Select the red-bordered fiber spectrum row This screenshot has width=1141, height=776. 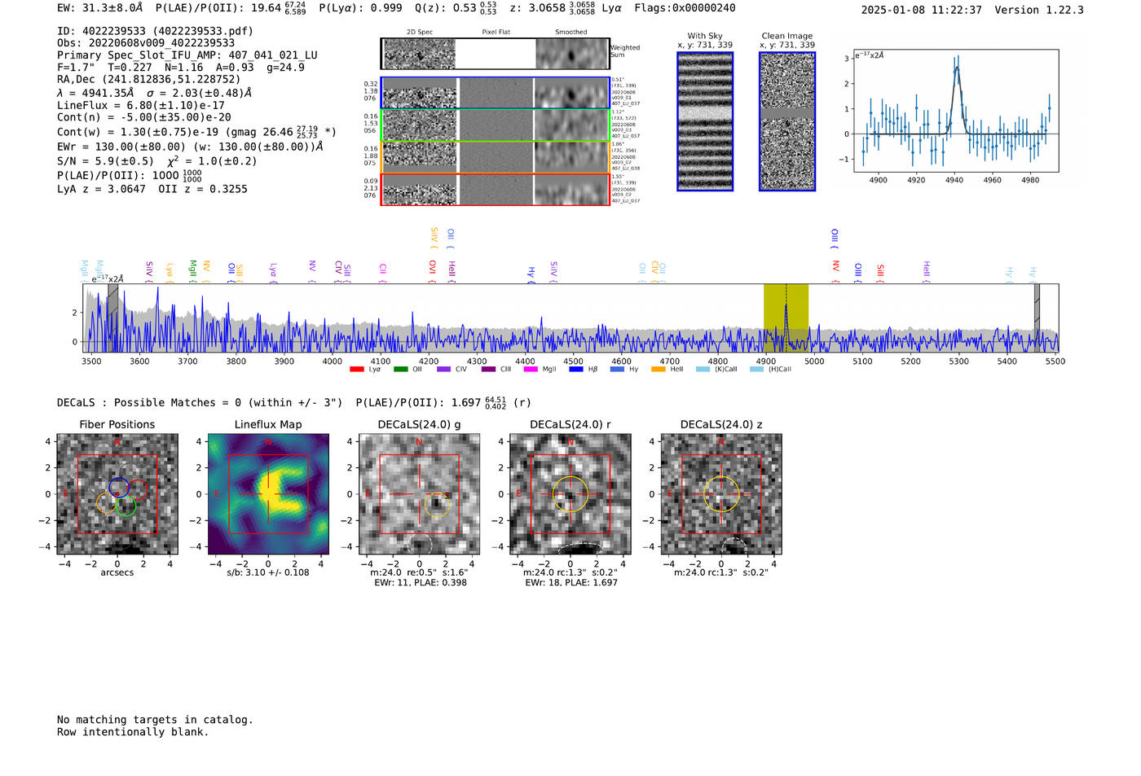[496, 189]
